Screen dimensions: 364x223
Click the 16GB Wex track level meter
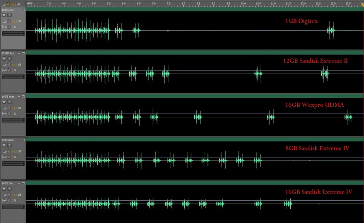(13, 120)
